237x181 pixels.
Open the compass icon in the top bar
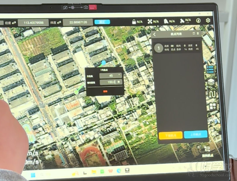(x=198, y=20)
